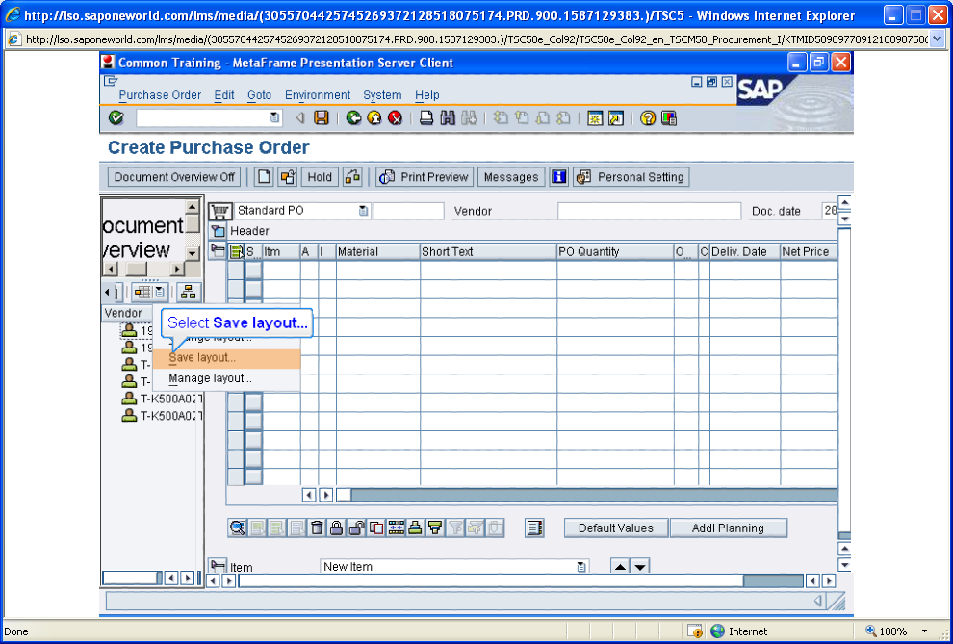Image resolution: width=953 pixels, height=644 pixels.
Task: Click into the Vendor input field
Action: click(649, 211)
